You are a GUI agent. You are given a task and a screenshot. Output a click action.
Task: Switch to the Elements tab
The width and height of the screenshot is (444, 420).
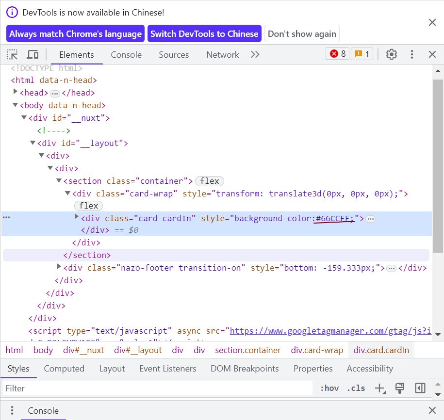pos(77,55)
